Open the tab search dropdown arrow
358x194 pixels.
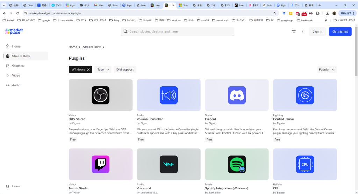tap(4, 5)
